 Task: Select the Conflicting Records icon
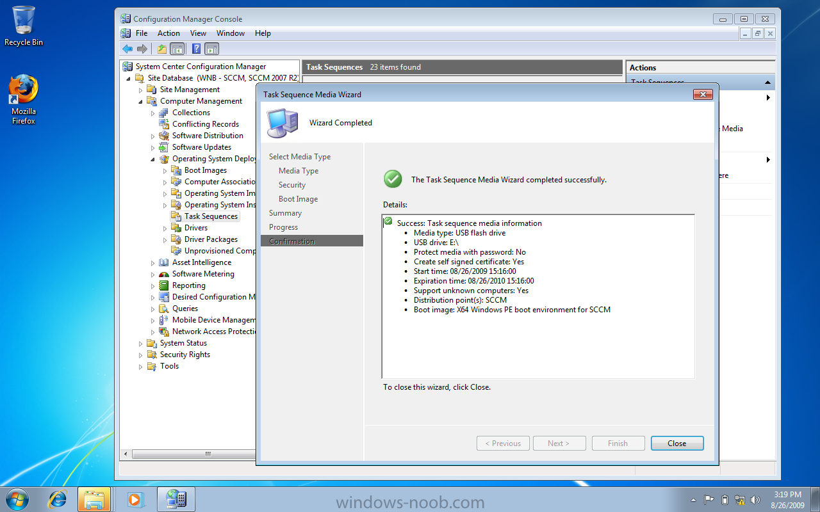[x=164, y=124]
